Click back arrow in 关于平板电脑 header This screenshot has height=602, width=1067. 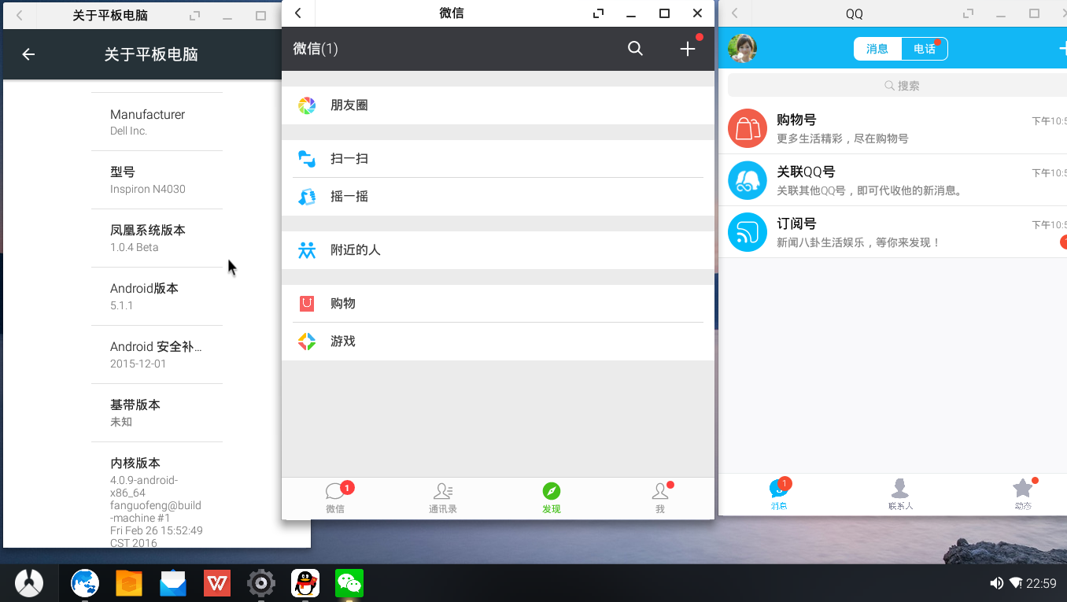coord(28,54)
